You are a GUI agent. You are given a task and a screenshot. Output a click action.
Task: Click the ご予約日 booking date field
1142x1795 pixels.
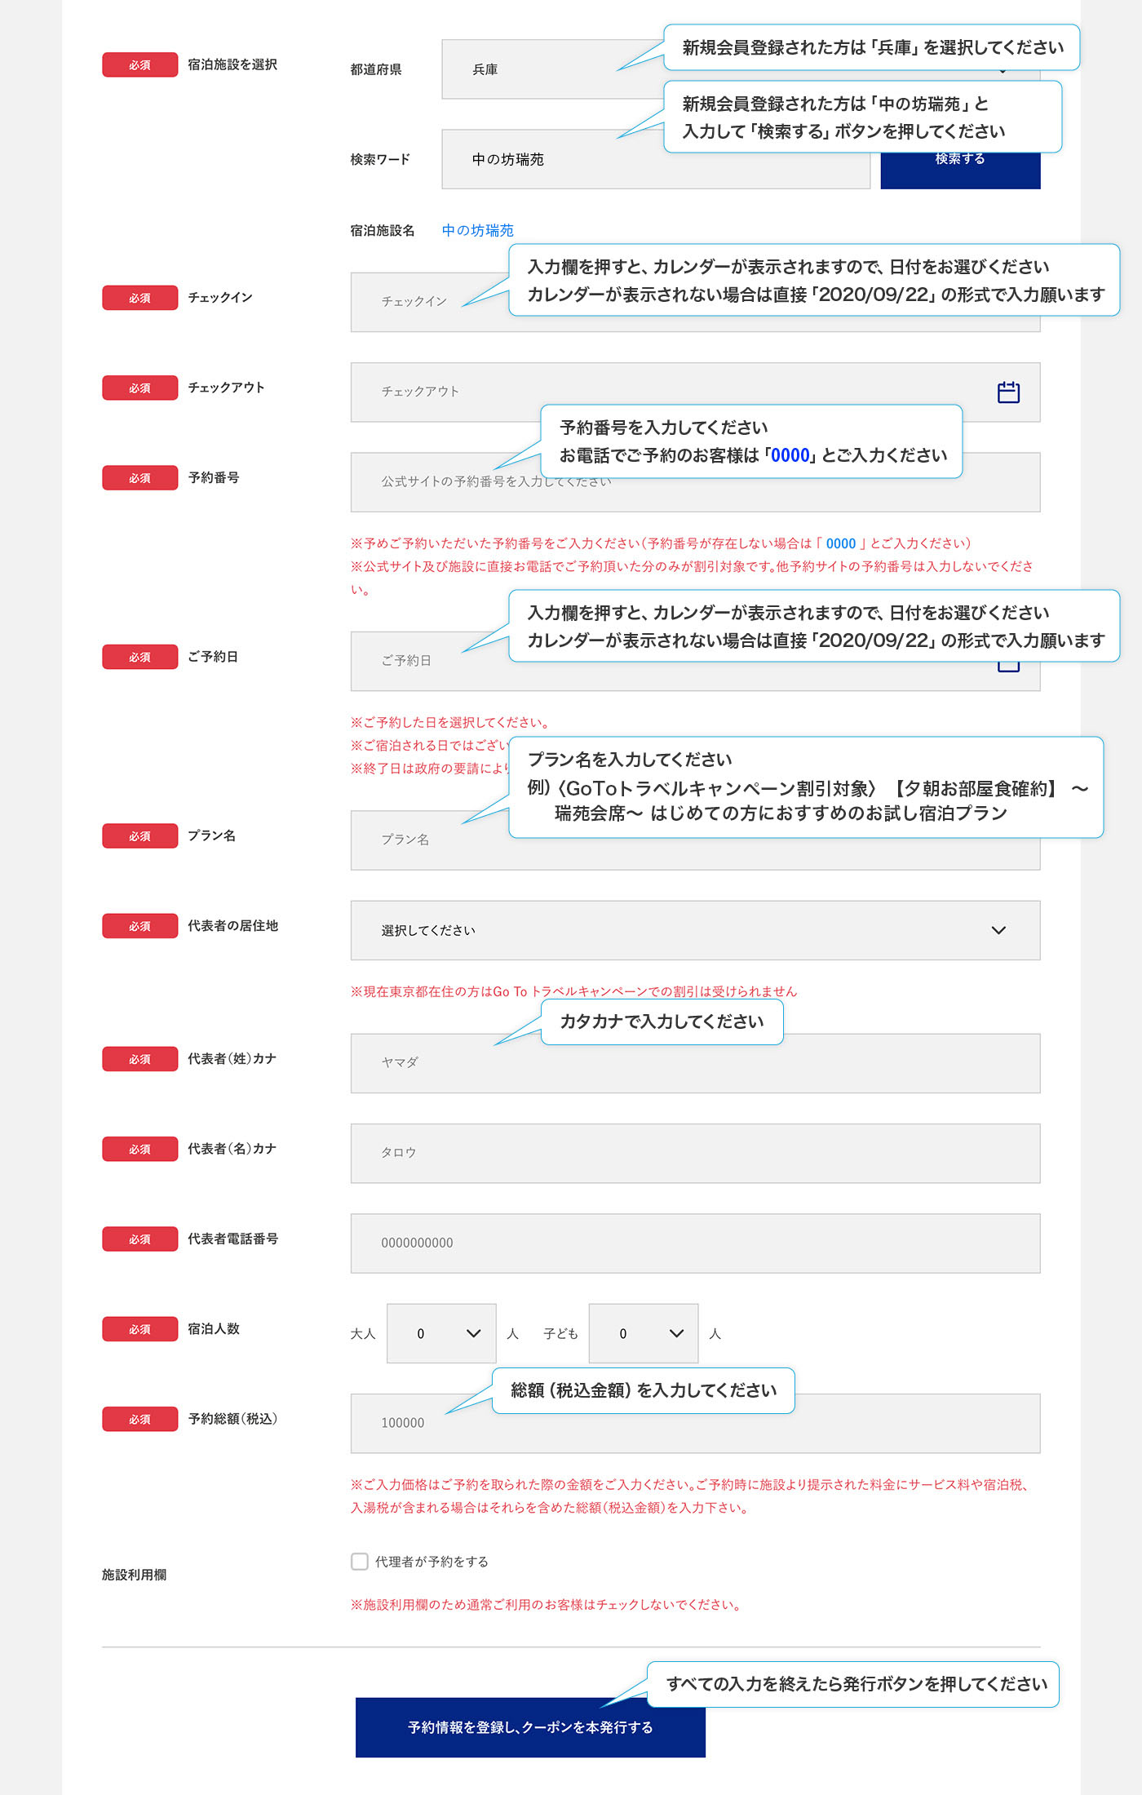point(695,661)
